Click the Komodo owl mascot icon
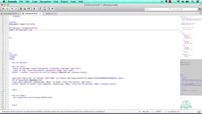The height and width of the screenshot is (114, 202). pyautogui.click(x=186, y=105)
